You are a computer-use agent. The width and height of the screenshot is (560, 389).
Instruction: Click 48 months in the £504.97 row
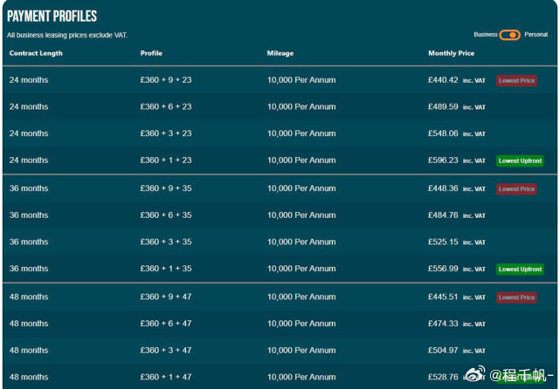(29, 350)
